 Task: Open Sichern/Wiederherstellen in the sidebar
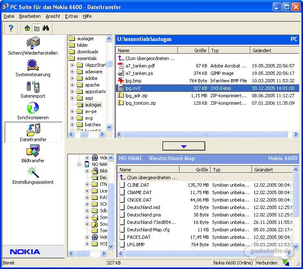33,46
